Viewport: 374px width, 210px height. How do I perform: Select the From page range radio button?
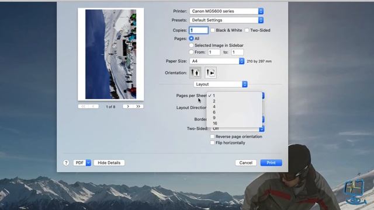[191, 52]
